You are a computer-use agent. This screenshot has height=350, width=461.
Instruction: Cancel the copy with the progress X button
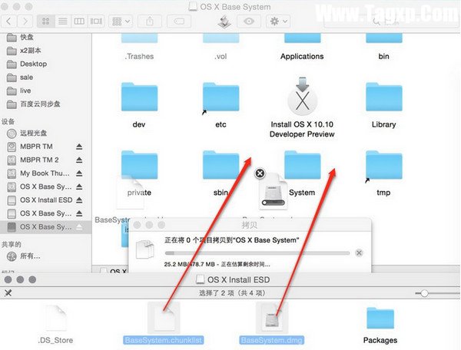[x=359, y=253]
